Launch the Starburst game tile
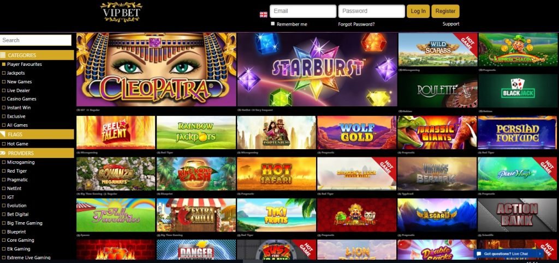The image size is (559, 263). (x=317, y=69)
